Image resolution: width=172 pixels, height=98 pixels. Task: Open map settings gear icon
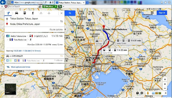click(142, 93)
